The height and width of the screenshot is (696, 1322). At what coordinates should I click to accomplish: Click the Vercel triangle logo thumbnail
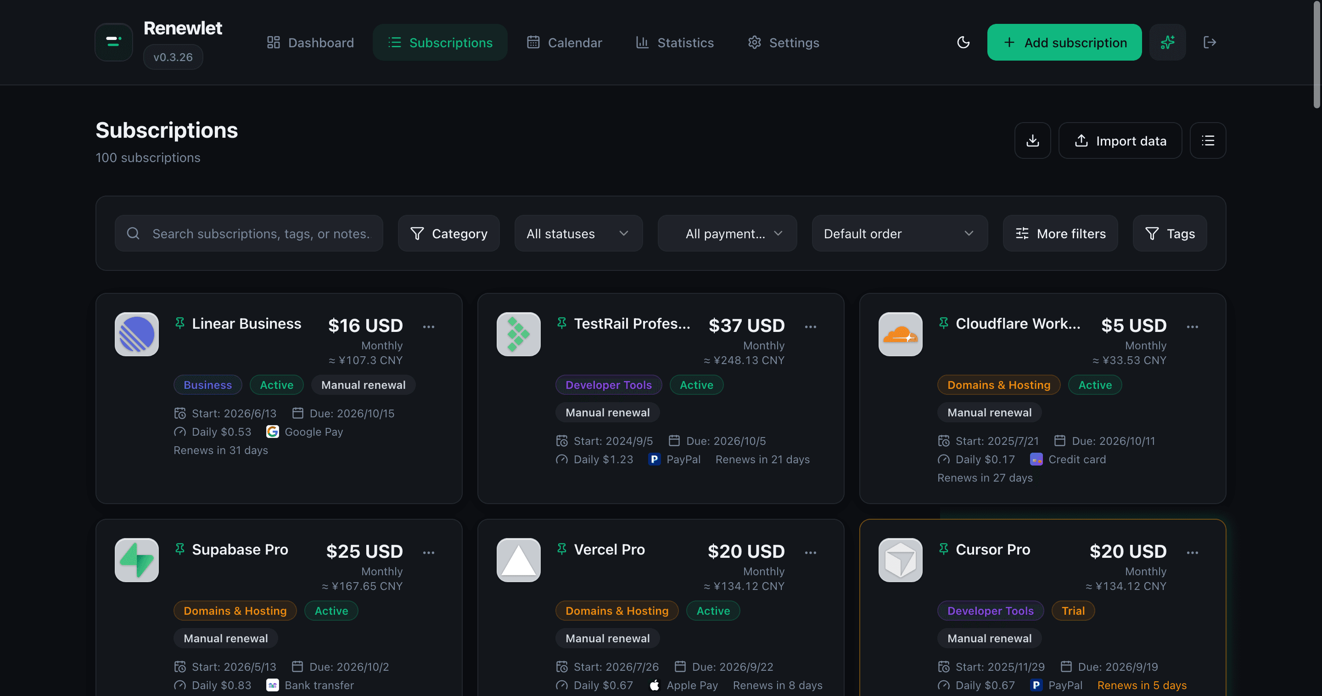pos(518,560)
